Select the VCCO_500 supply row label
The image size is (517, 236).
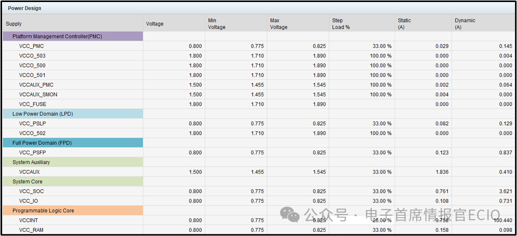32,66
